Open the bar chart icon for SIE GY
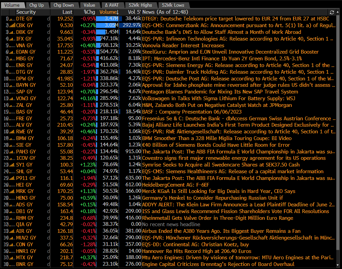Image resolution: width=342 pixels, height=269 pixels. pos(12,145)
